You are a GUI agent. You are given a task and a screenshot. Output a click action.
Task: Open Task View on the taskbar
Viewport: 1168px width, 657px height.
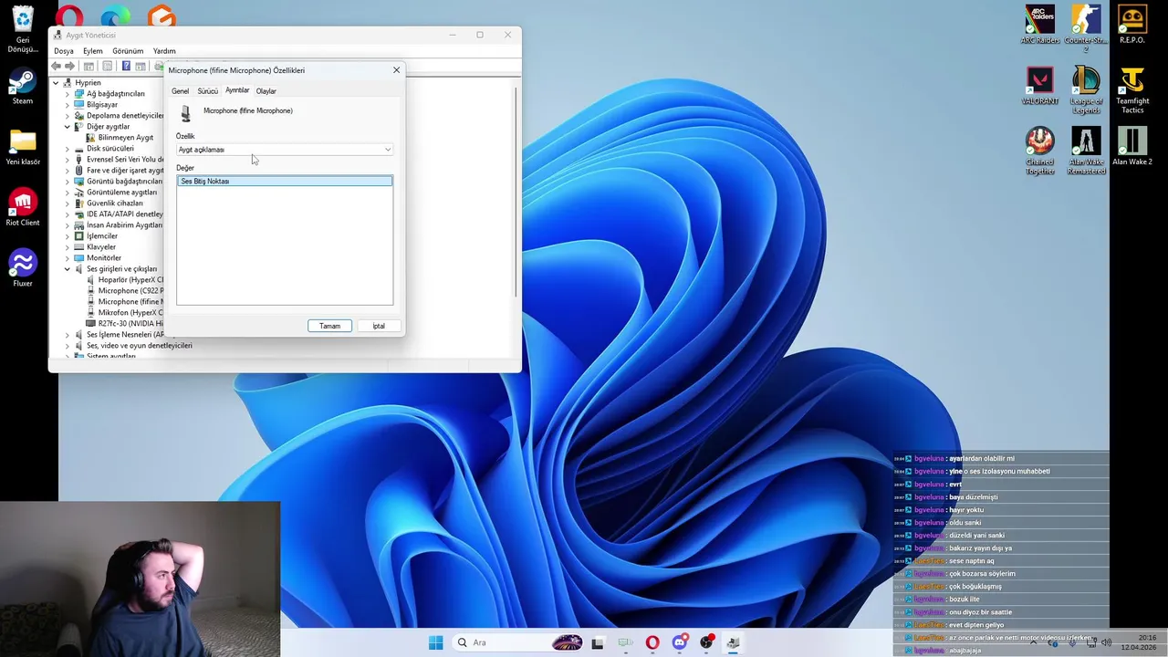(x=598, y=642)
